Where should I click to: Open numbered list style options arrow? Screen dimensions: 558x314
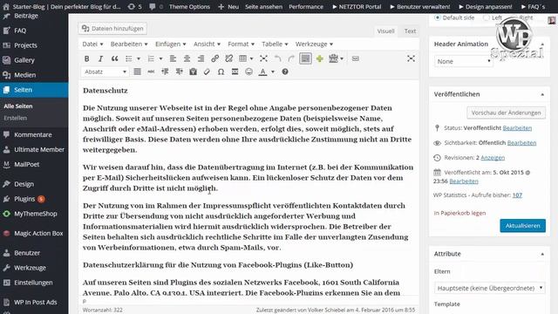click(x=160, y=58)
